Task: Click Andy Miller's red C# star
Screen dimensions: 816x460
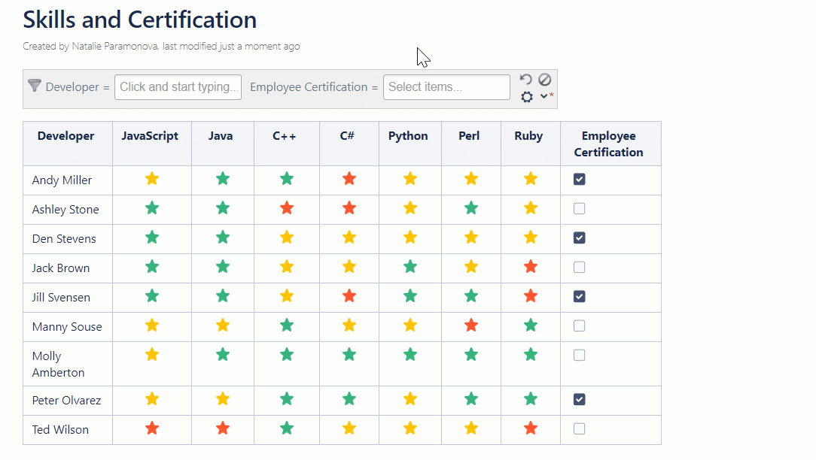Action: [x=348, y=179]
